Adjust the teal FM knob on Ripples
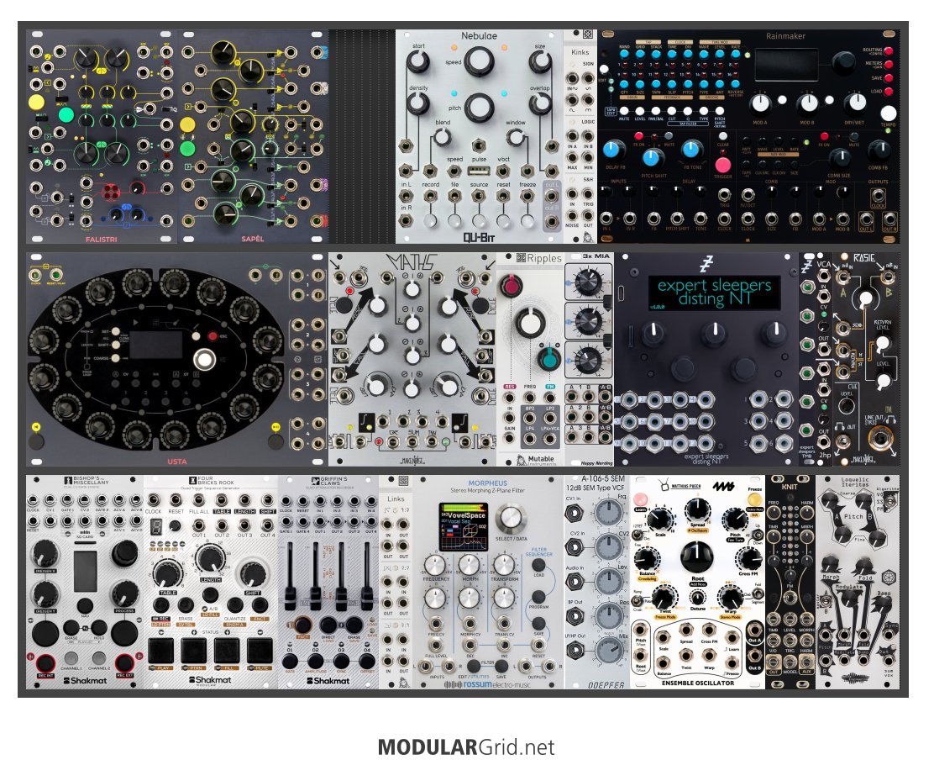This screenshot has height=765, width=934. point(548,360)
